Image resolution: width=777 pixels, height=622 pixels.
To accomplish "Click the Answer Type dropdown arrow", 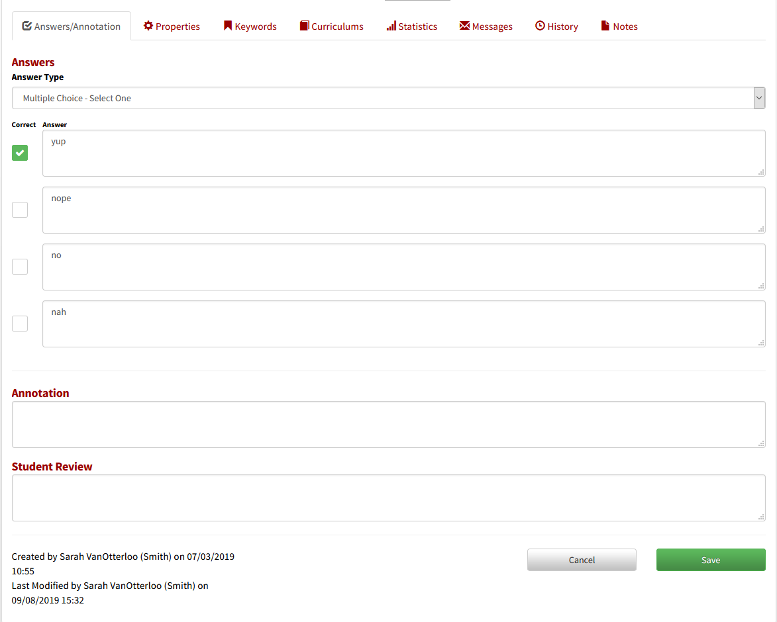I will tap(759, 98).
